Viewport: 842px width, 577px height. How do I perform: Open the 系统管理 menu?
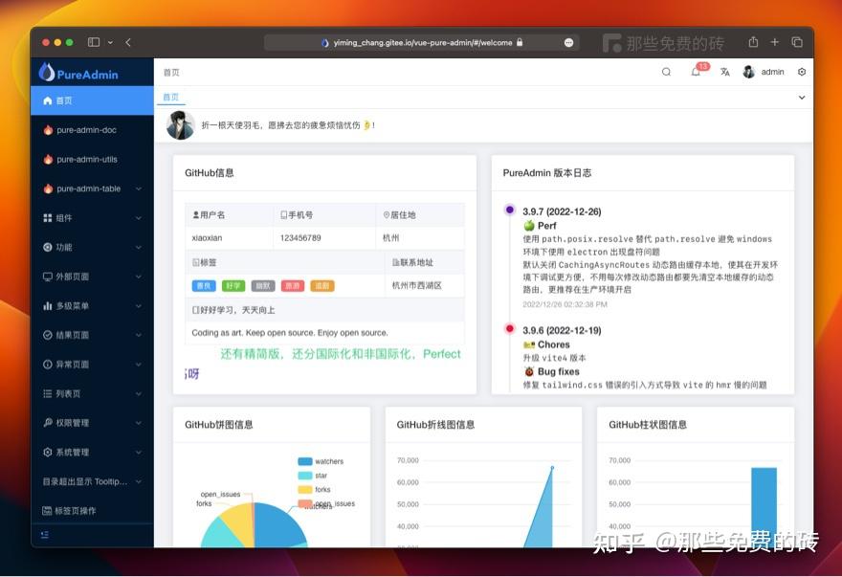point(93,452)
